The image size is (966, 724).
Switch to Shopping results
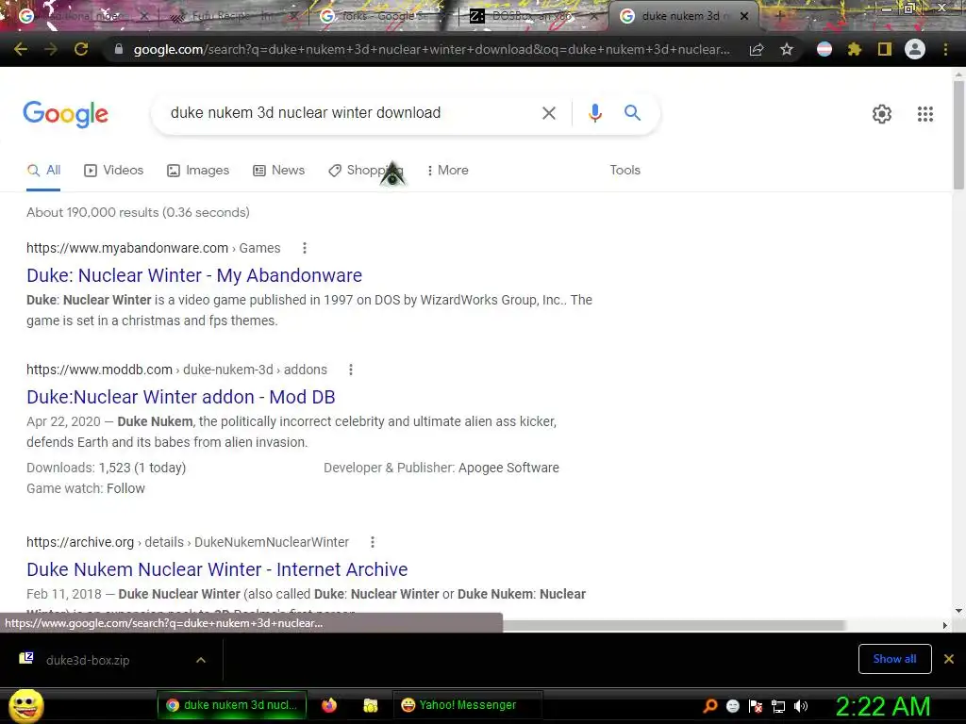click(365, 170)
